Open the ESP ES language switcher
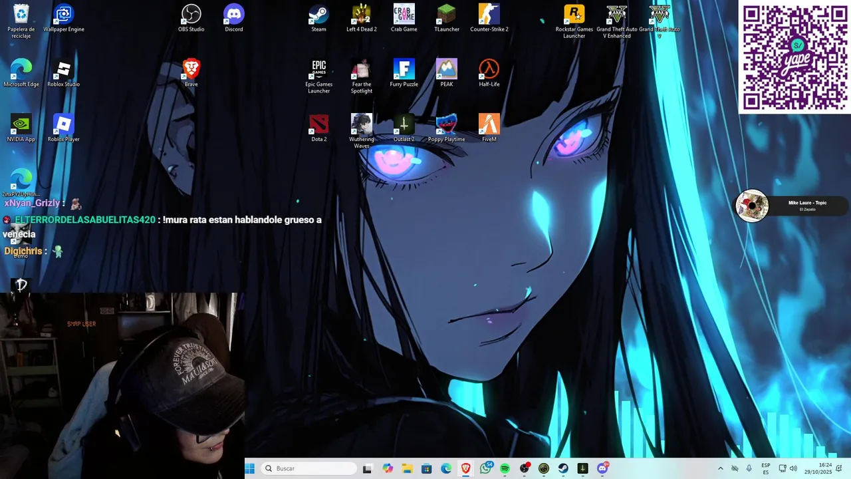Screen dimensions: 851x479 point(766,468)
